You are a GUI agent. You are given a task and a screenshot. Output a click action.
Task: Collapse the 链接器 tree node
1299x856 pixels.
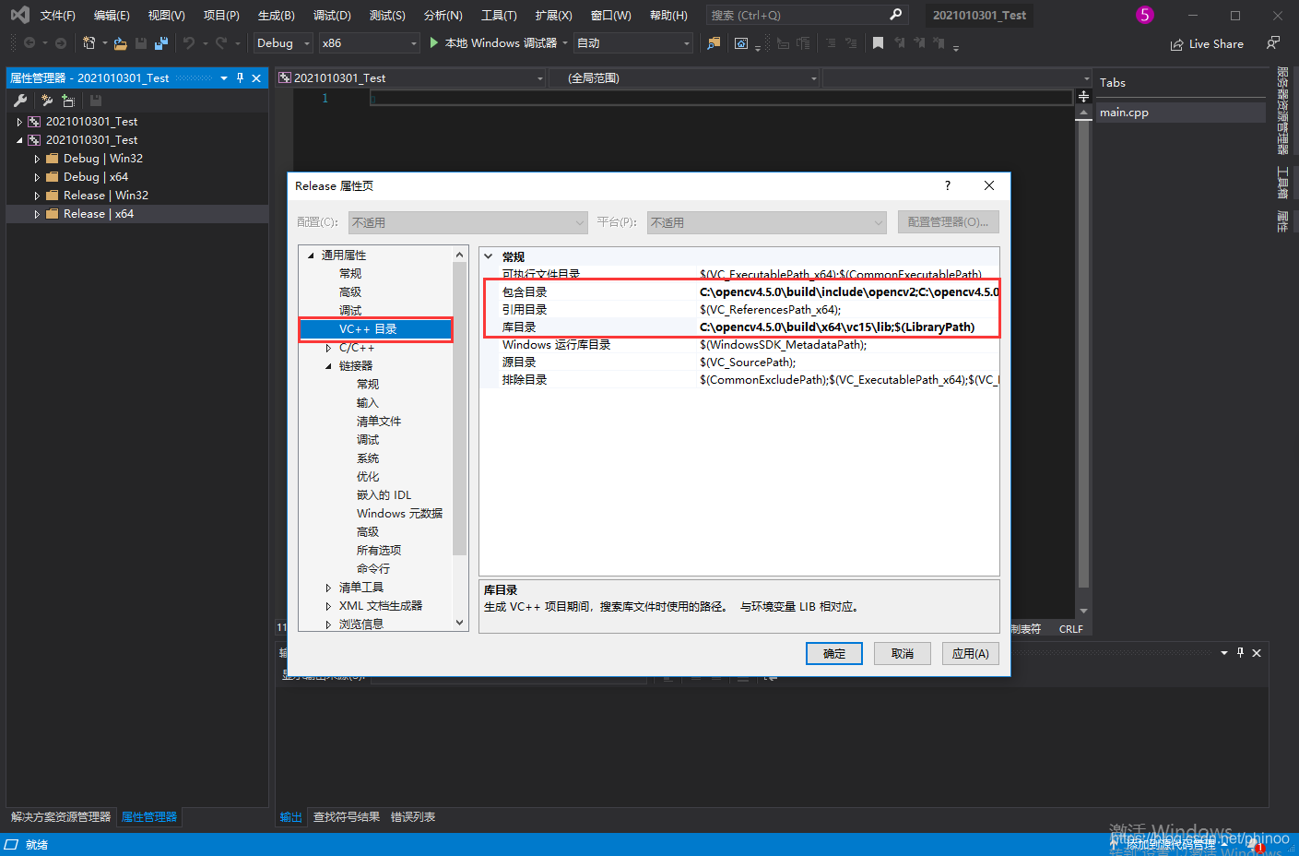tap(328, 366)
